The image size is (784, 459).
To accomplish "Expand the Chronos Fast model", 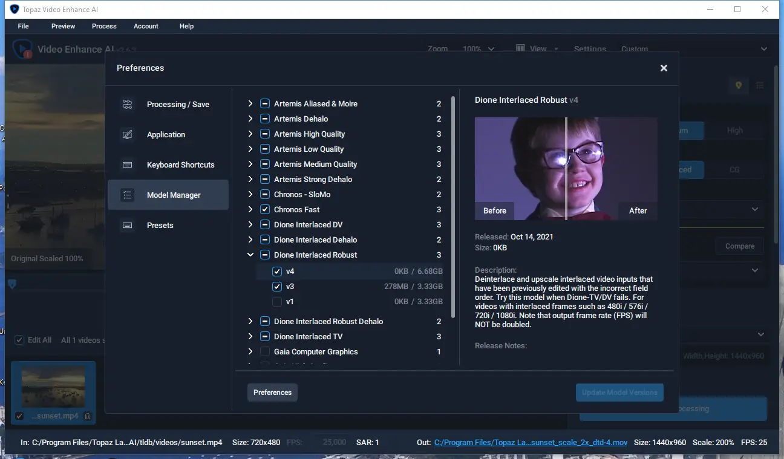I will point(250,210).
